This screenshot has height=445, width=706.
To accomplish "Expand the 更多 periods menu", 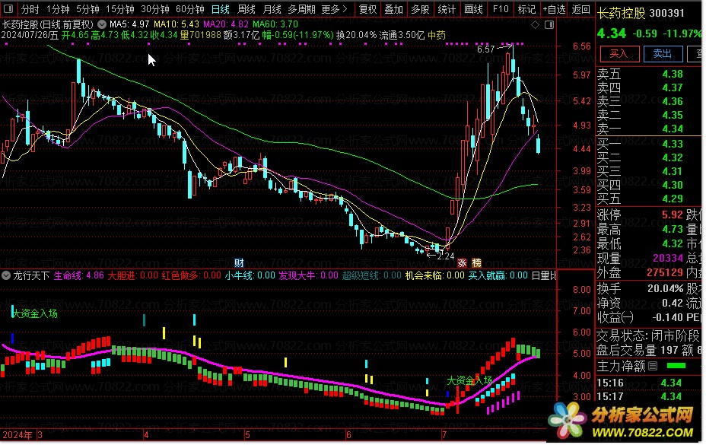I will pos(335,9).
